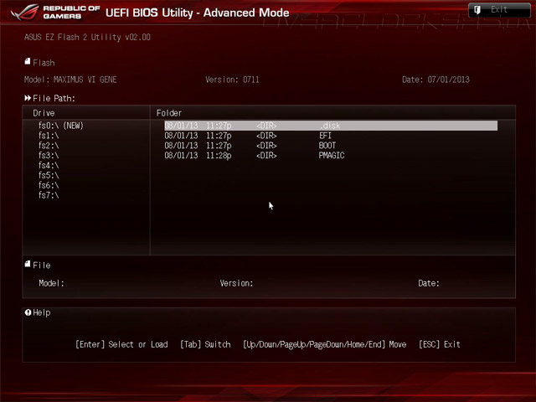This screenshot has height=402, width=536.
Task: Click the 'Date: 07/01/2013' text
Action: (435, 80)
